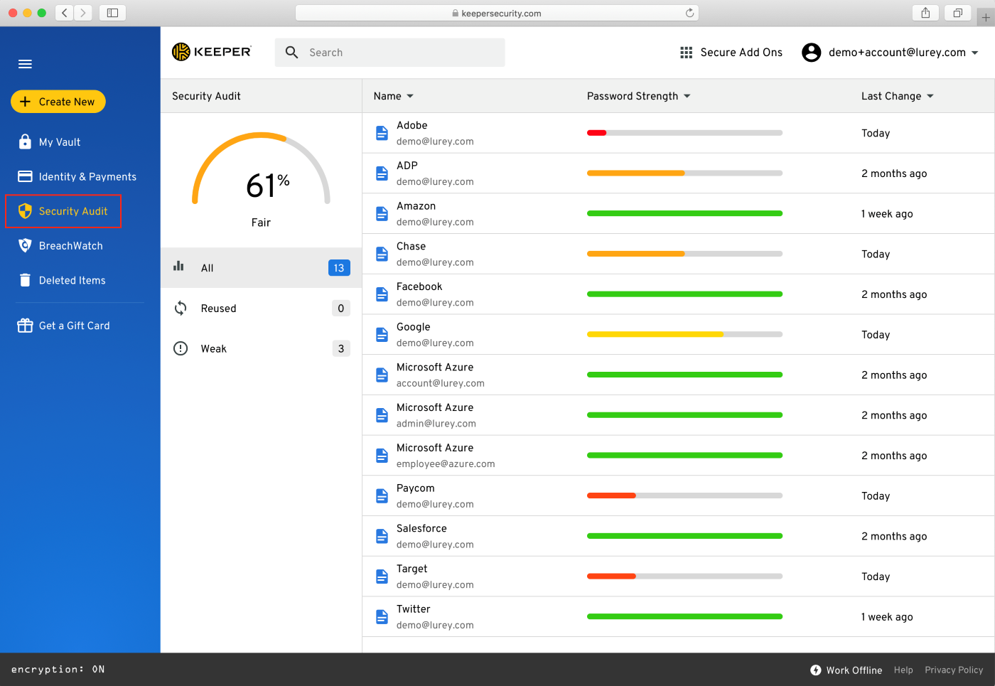Open the hamburger menu in sidebar
Image resolution: width=995 pixels, height=686 pixels.
pyautogui.click(x=25, y=64)
